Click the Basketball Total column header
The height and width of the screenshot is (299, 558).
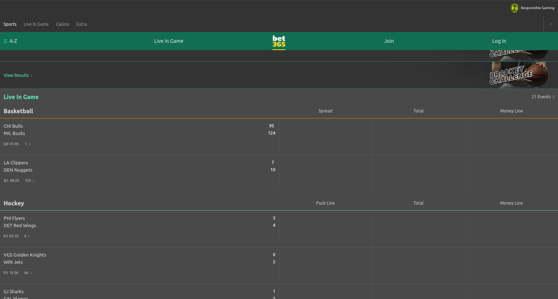pos(418,111)
